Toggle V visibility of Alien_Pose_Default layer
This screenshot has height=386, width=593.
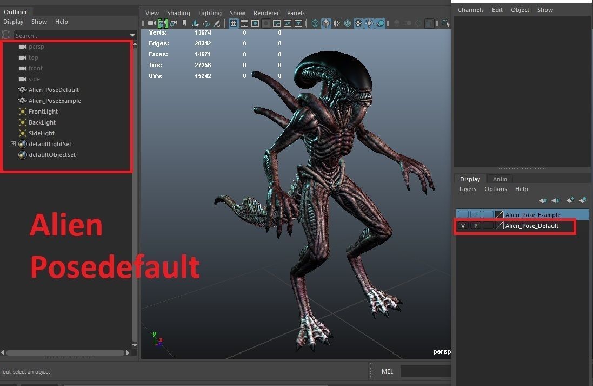[x=463, y=226]
